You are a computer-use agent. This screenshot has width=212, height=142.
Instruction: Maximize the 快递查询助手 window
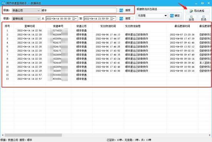point(202,3)
